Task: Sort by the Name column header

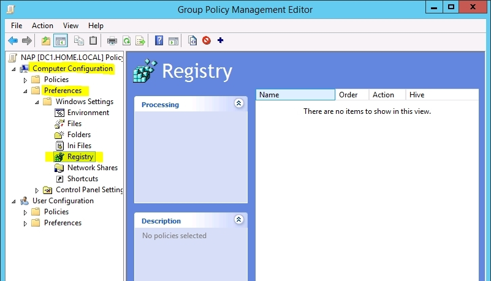Action: tap(295, 95)
